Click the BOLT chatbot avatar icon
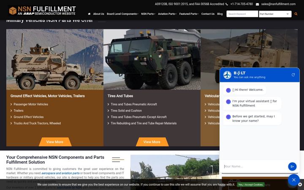 pos(227,75)
